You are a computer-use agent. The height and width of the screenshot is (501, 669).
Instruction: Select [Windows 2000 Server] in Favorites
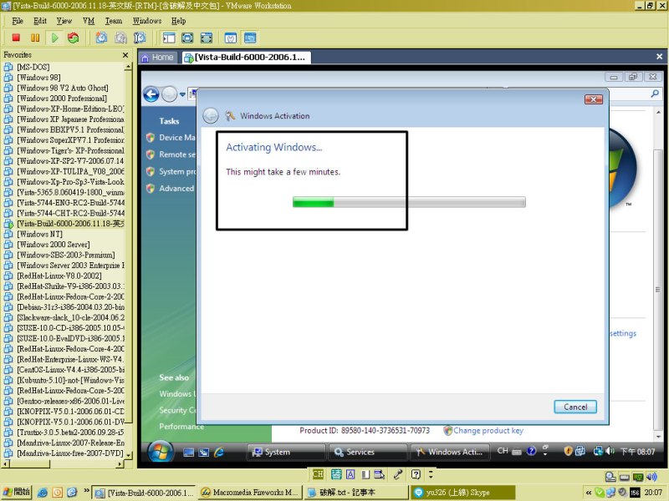54,245
